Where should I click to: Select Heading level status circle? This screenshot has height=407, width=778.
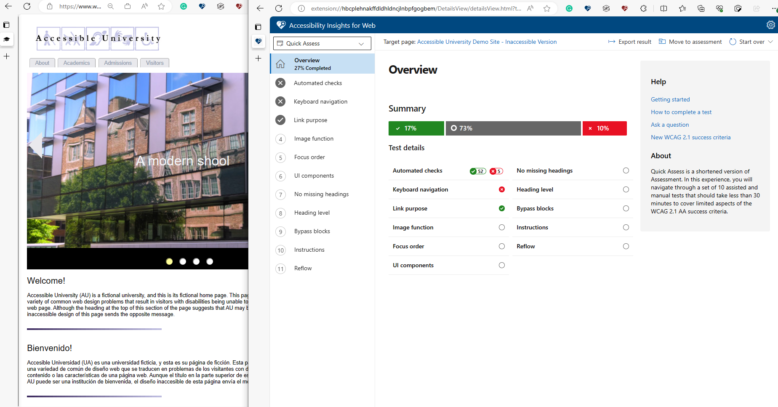pos(626,189)
